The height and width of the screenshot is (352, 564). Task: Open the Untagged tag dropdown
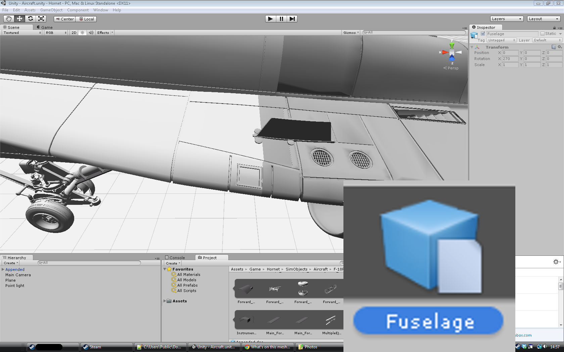point(501,40)
